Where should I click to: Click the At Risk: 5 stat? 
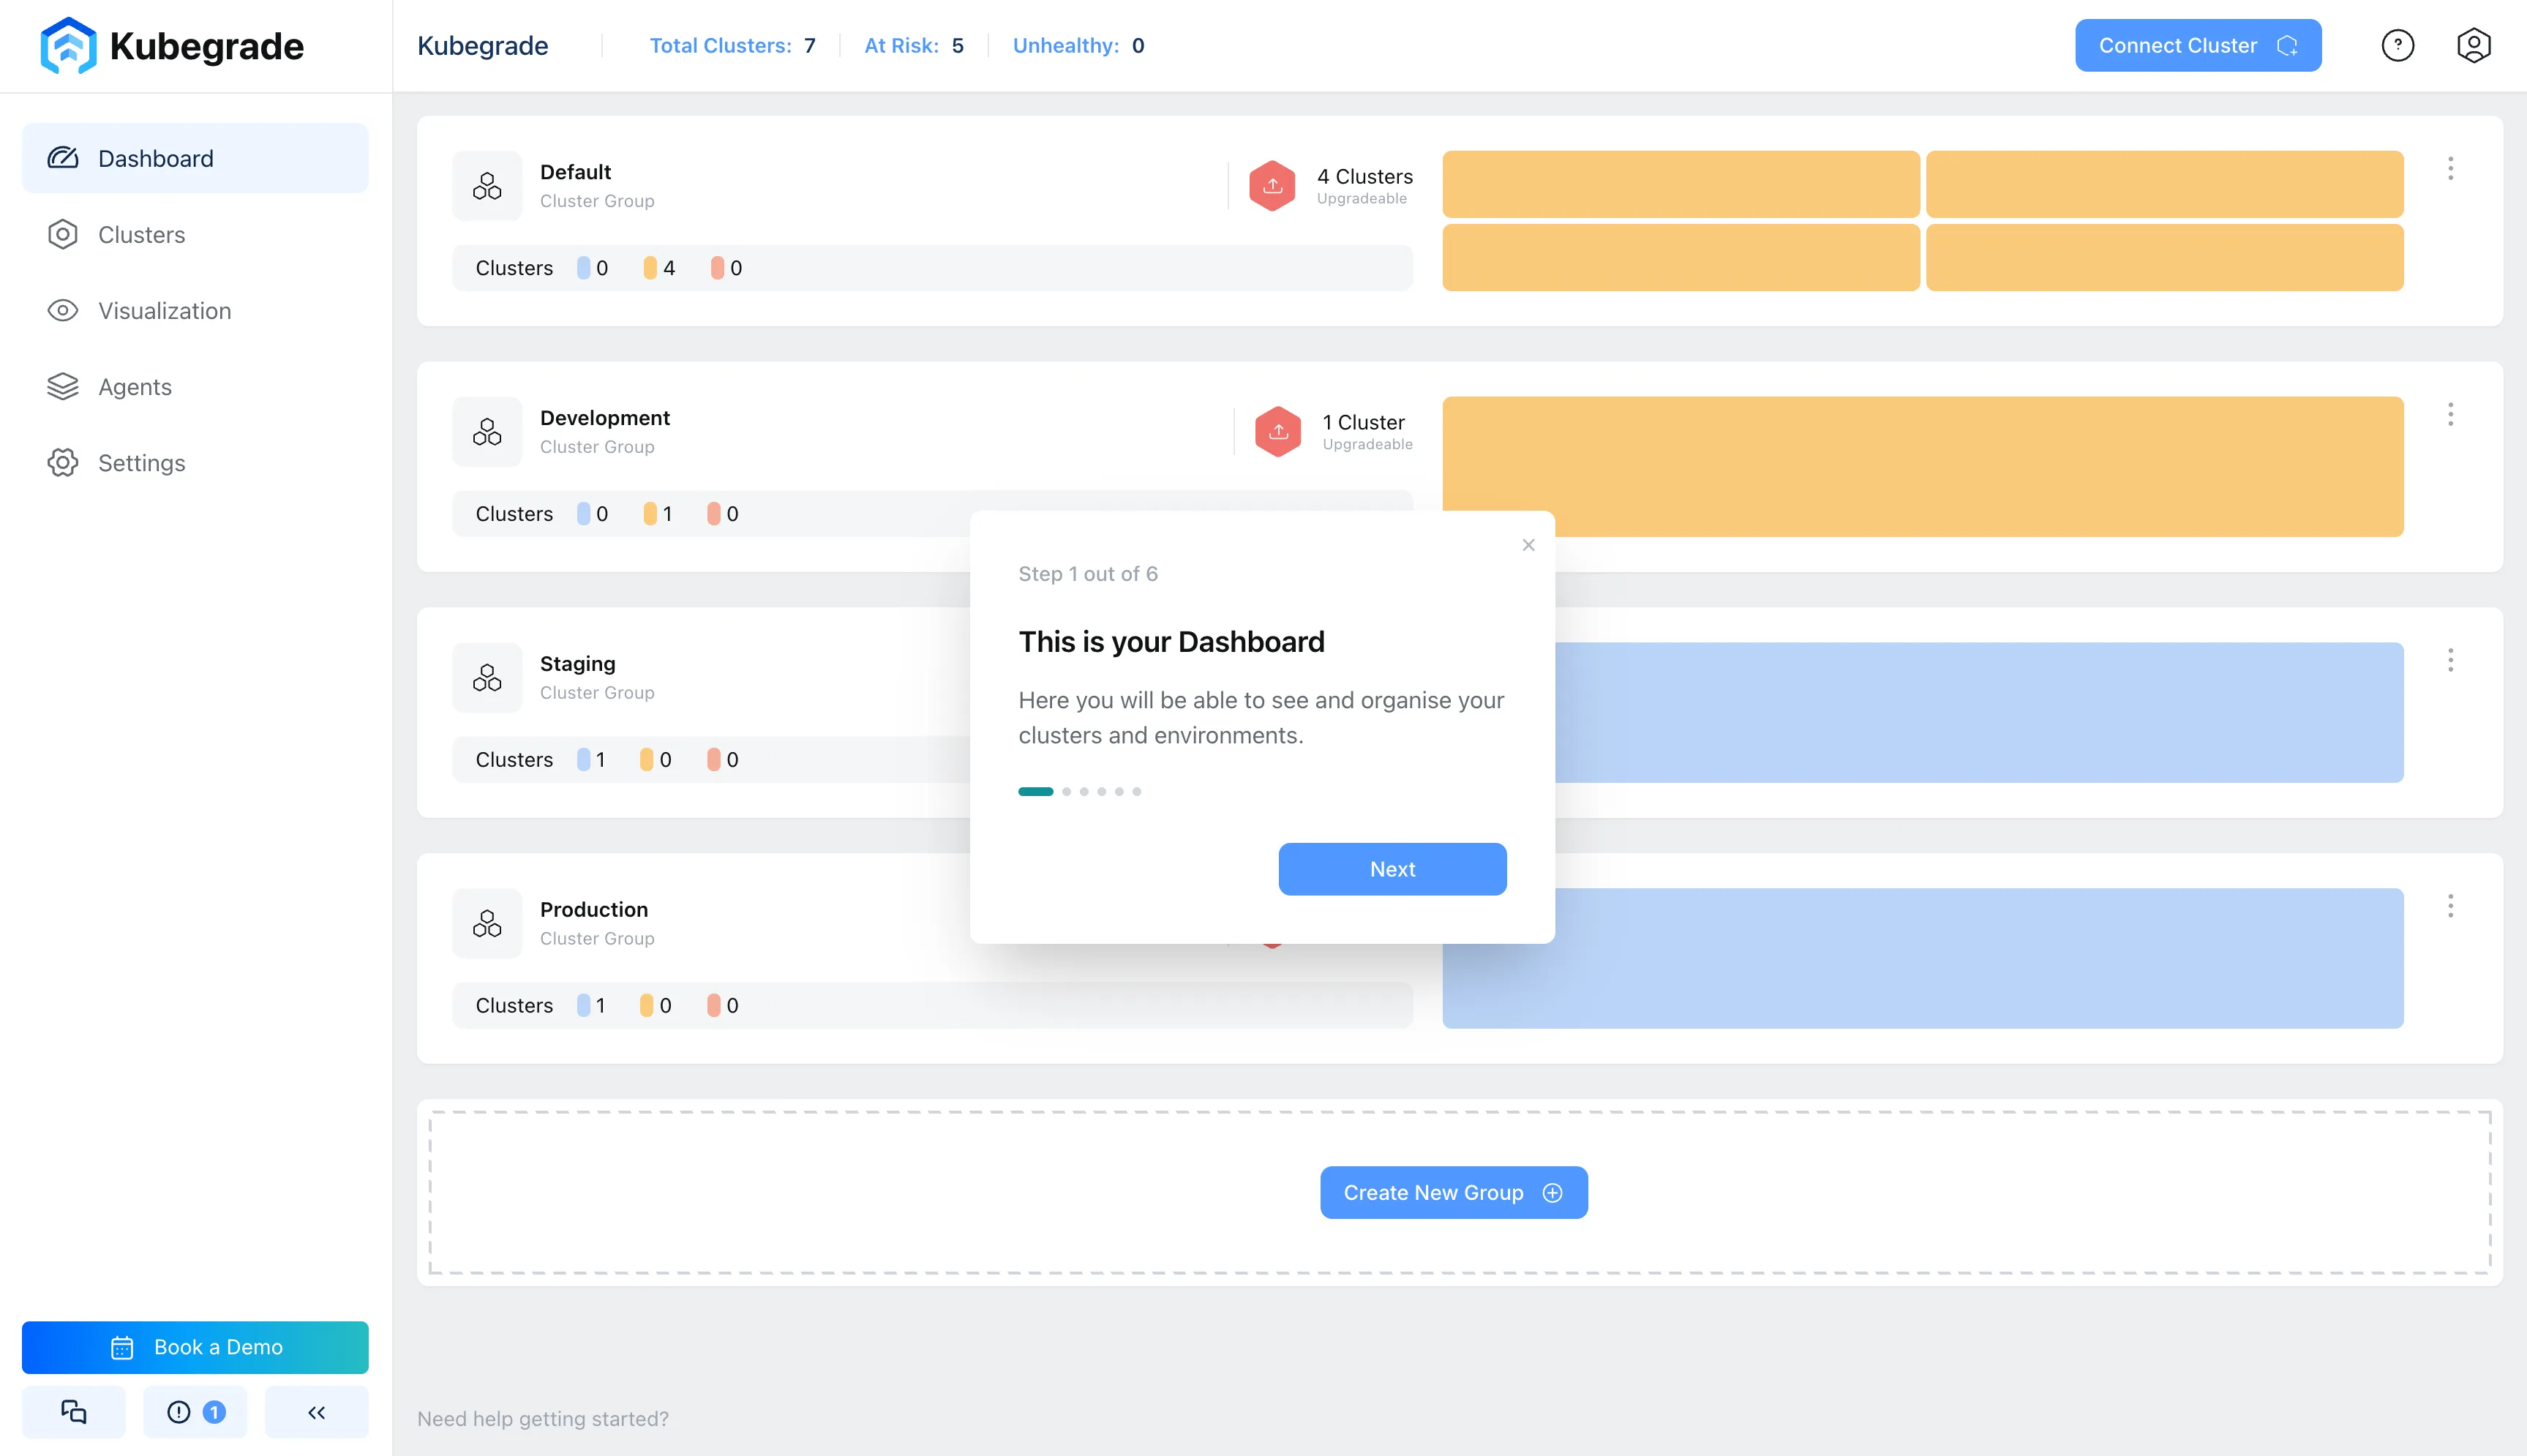(914, 45)
